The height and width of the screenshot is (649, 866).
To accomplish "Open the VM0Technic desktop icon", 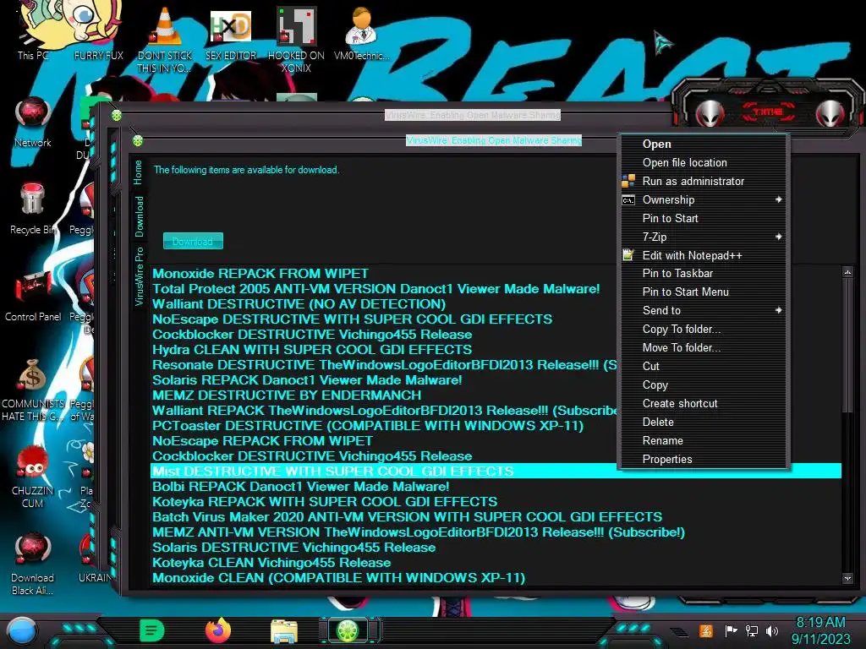I will [x=362, y=33].
